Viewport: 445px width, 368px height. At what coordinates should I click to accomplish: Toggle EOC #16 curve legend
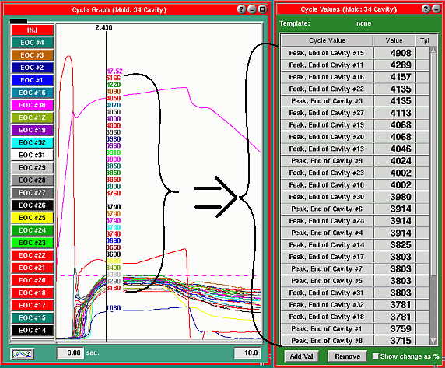(33, 93)
